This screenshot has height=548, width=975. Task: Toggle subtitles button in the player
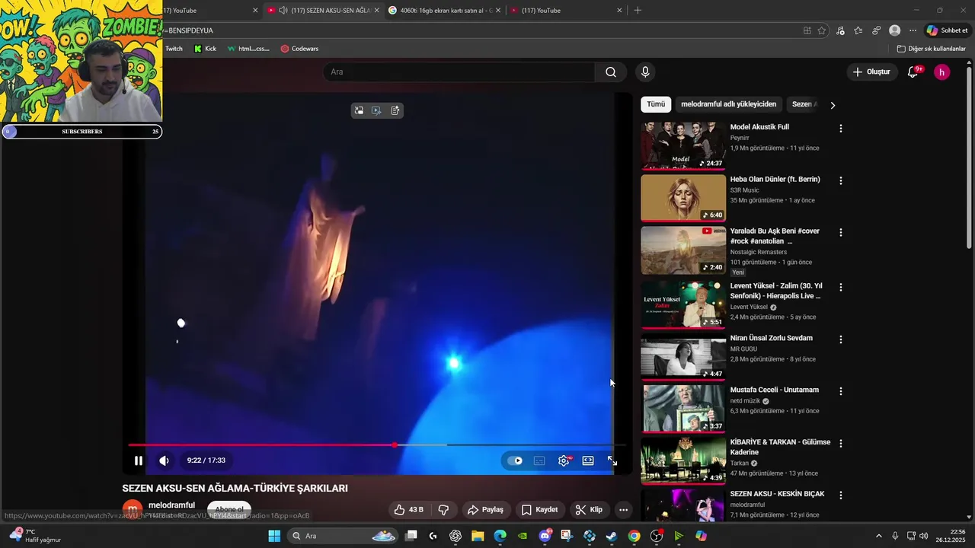pos(539,460)
